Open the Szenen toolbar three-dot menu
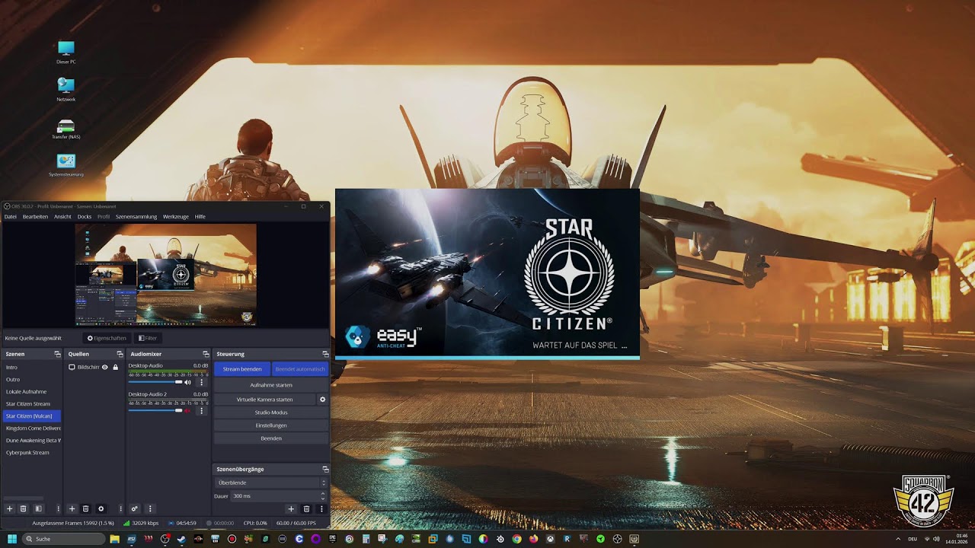The image size is (975, 548). pyautogui.click(x=58, y=508)
